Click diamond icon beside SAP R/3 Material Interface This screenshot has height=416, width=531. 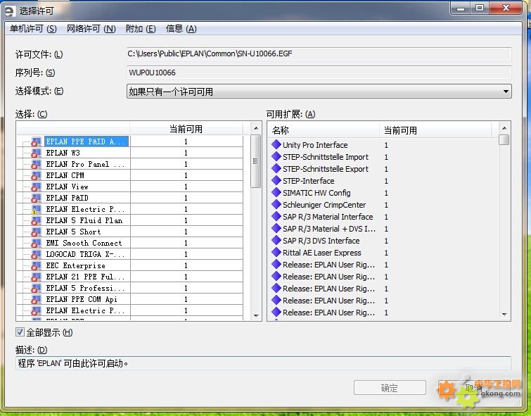(276, 216)
